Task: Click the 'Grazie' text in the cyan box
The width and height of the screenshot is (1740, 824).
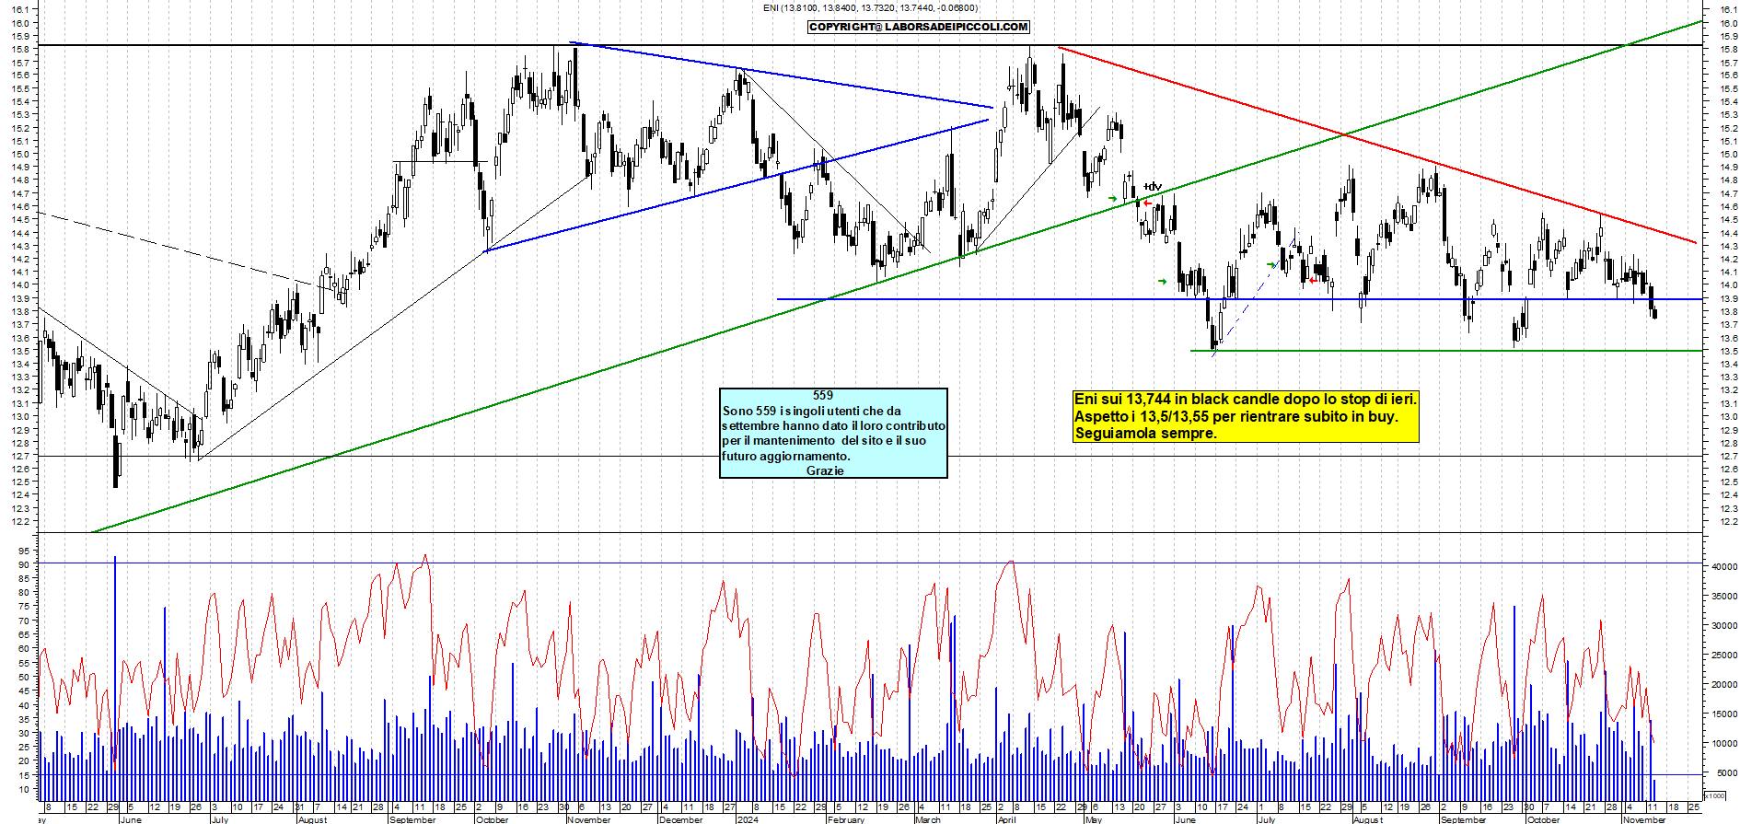Action: pos(825,470)
